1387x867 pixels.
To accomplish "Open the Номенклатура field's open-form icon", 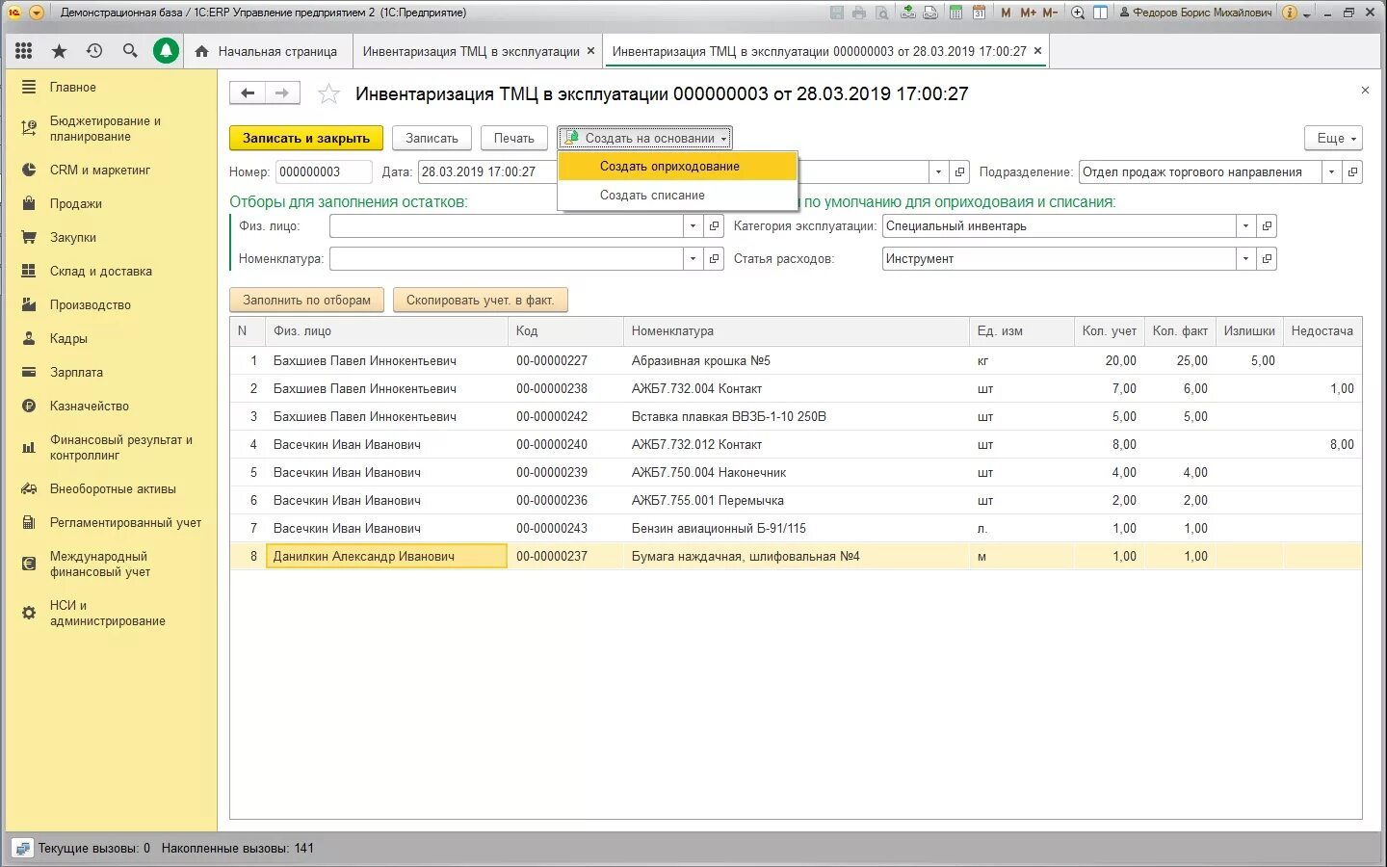I will click(714, 258).
